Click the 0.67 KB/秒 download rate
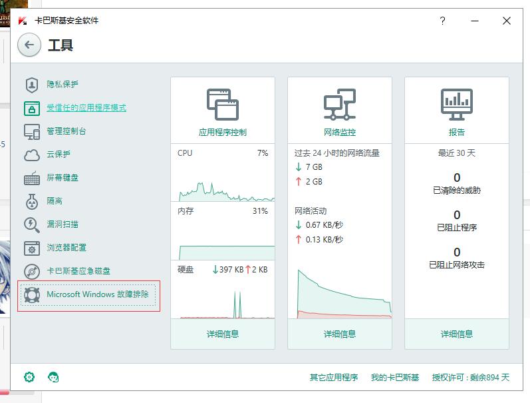 (x=325, y=225)
